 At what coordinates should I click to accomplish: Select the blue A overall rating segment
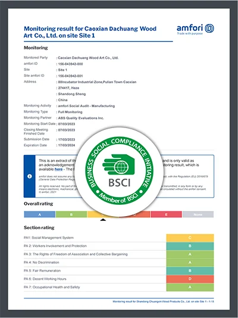40,214
